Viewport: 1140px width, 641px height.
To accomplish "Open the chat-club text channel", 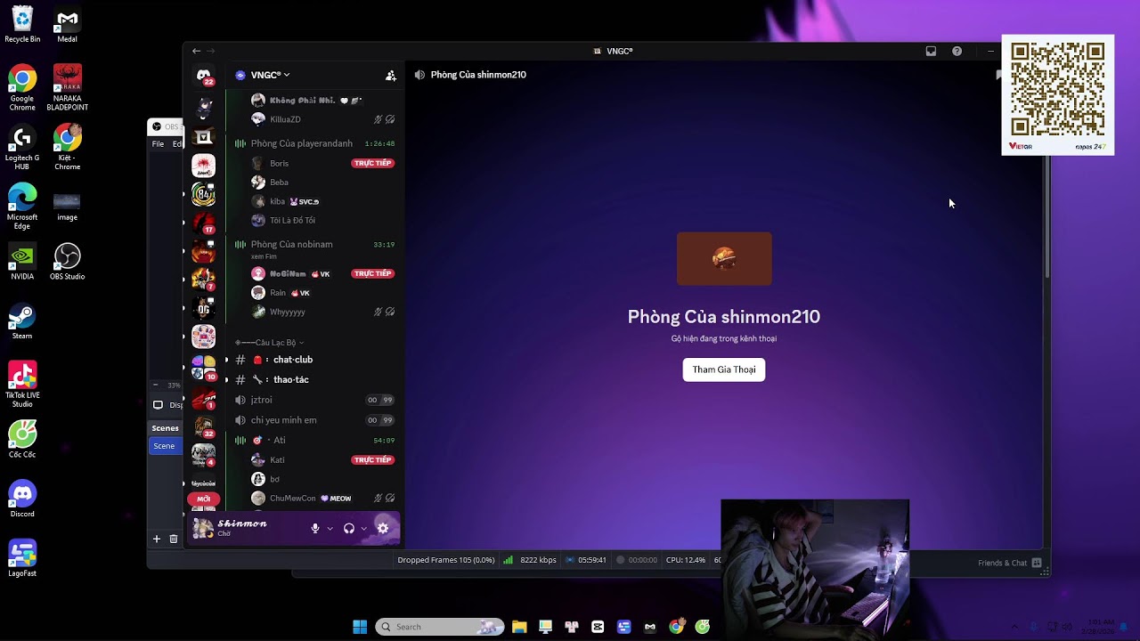I will point(293,360).
